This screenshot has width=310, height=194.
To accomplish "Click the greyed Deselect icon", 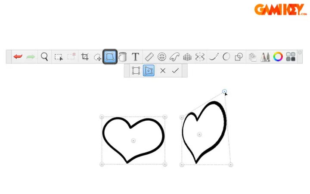I will (x=71, y=56).
